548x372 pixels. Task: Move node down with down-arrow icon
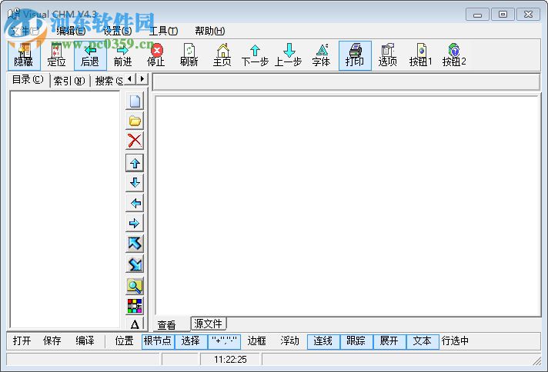[x=135, y=183]
